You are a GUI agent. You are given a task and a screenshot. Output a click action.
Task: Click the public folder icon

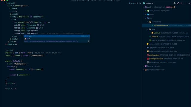coord(148,15)
